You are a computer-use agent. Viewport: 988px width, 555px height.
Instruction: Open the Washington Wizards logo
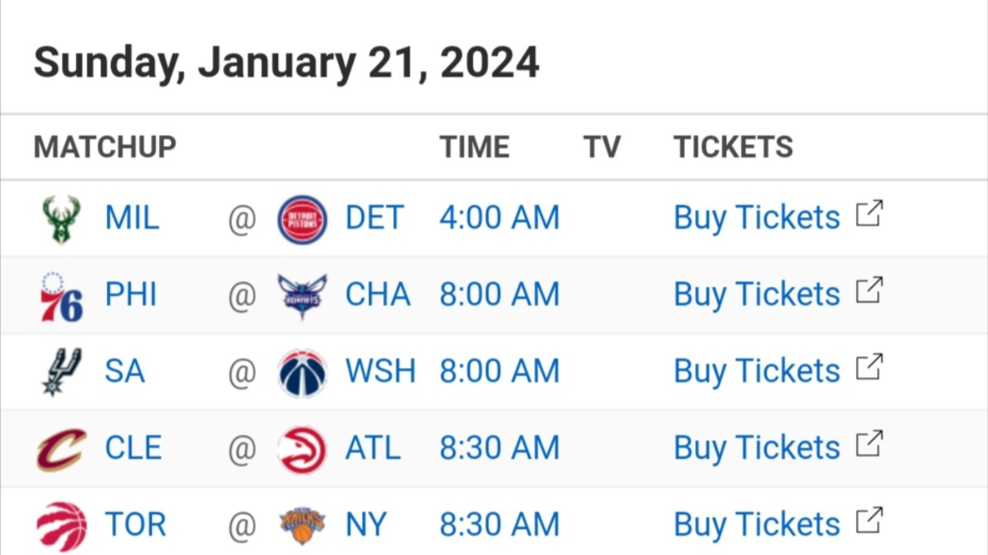click(302, 373)
